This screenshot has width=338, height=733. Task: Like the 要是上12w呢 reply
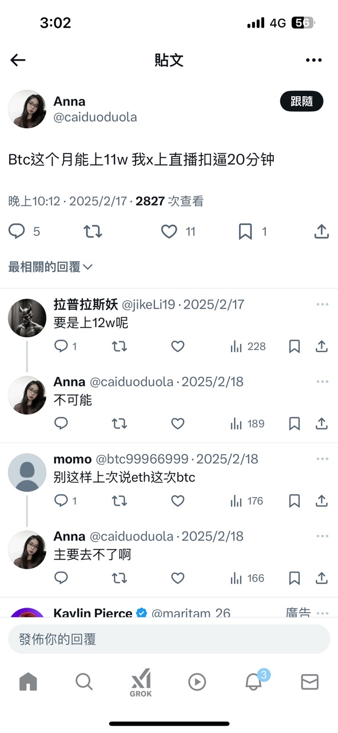[x=178, y=346]
